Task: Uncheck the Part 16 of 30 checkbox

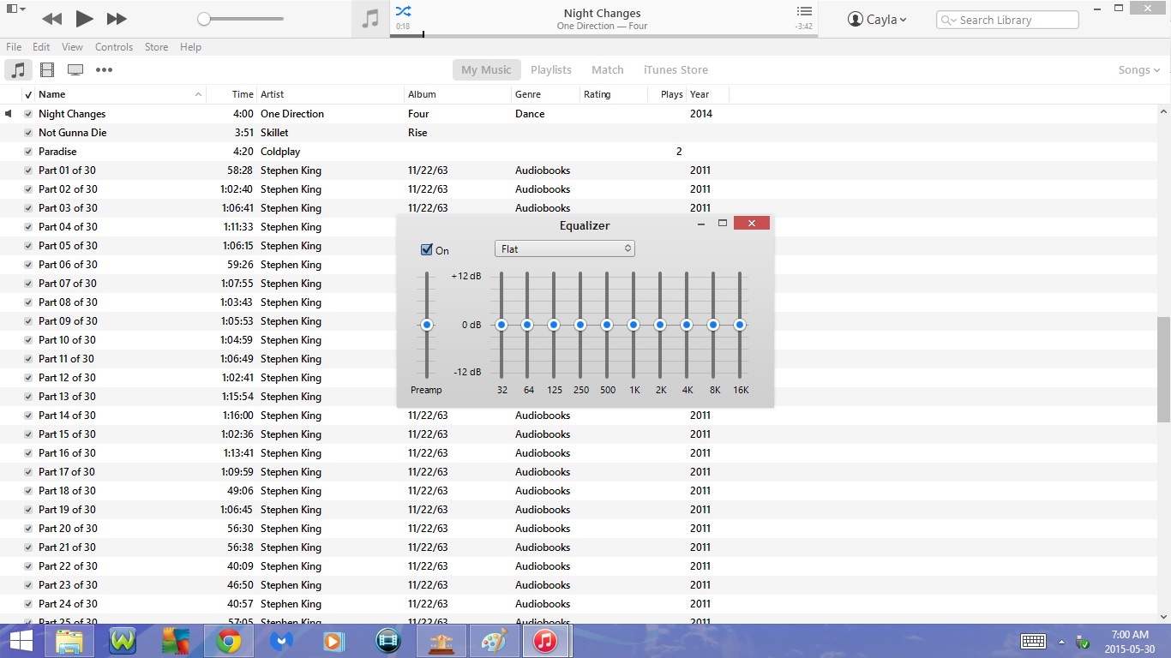Action: click(28, 453)
